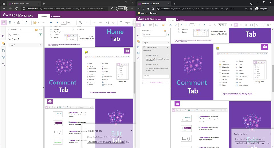Image resolution: width=274 pixels, height=148 pixels.
Task: Click yellow note annotation on right window page
Action: tap(218, 48)
